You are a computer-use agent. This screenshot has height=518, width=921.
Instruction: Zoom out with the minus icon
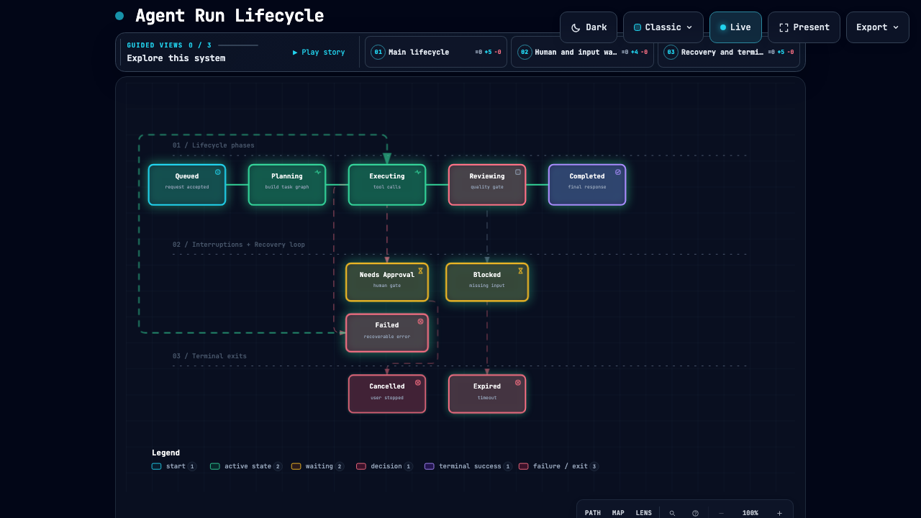pos(722,513)
